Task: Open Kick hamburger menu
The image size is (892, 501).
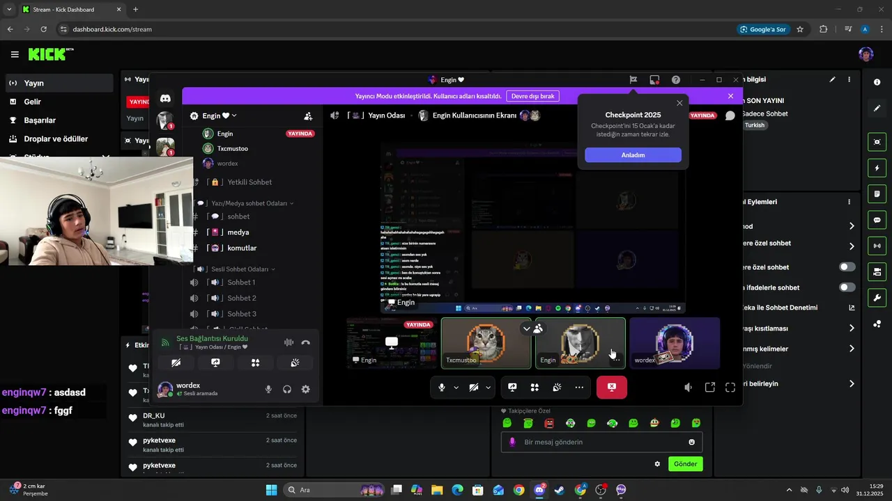Action: [15, 54]
